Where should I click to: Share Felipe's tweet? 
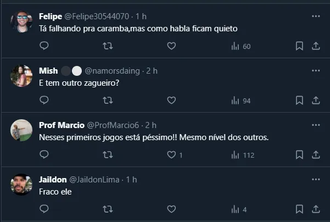point(316,46)
